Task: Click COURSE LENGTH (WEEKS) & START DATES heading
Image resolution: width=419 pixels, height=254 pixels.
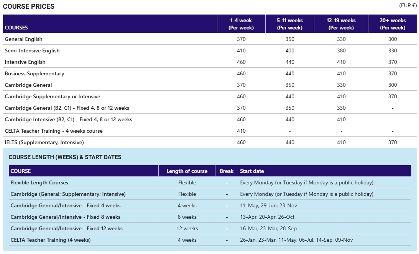Action: 65,157
